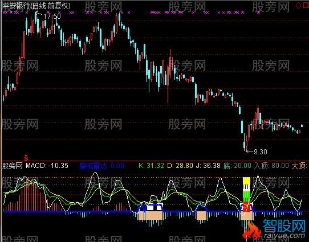This screenshot has width=309, height=242.
Task: Click the D: 28.80 value
Action: click(180, 166)
